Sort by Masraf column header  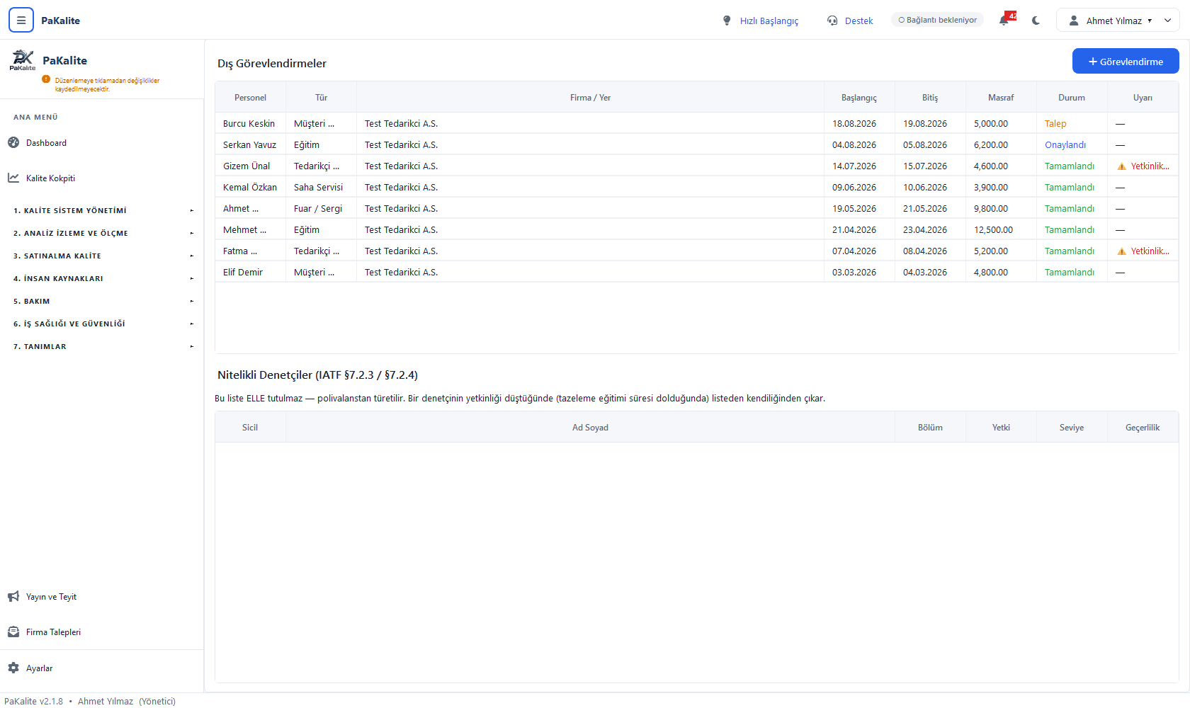pyautogui.click(x=1001, y=97)
